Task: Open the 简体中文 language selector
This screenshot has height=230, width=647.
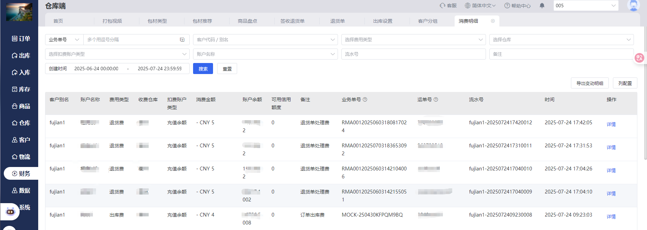Action: (480, 6)
